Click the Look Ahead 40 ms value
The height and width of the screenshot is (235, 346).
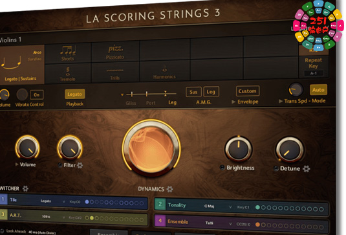coord(42,232)
